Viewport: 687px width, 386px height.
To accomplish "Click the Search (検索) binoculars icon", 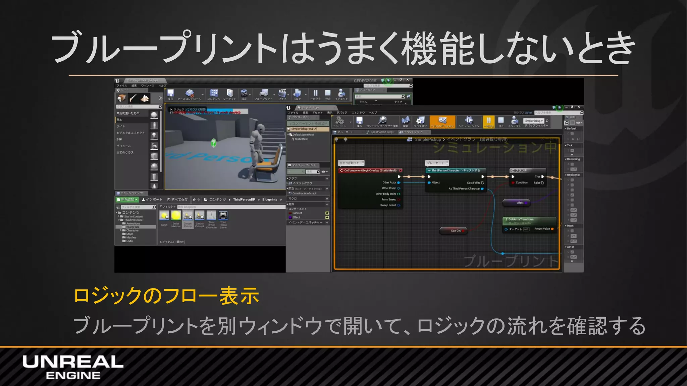I will tap(406, 122).
